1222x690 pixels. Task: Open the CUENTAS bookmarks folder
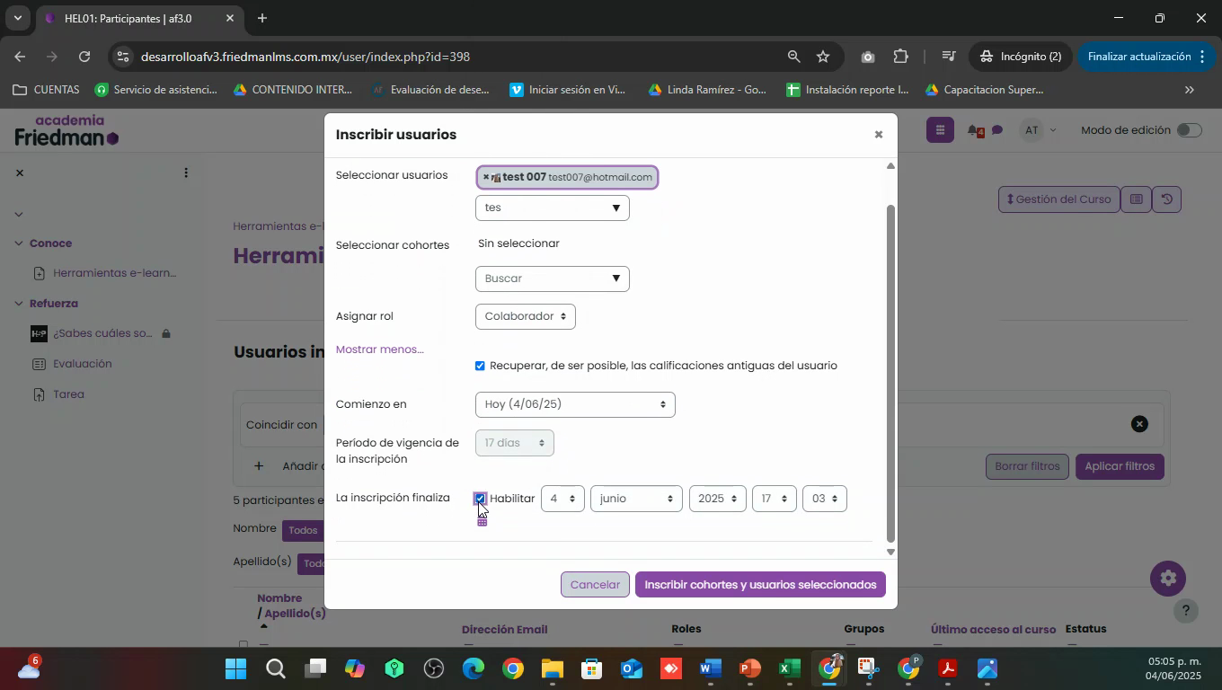pos(47,90)
